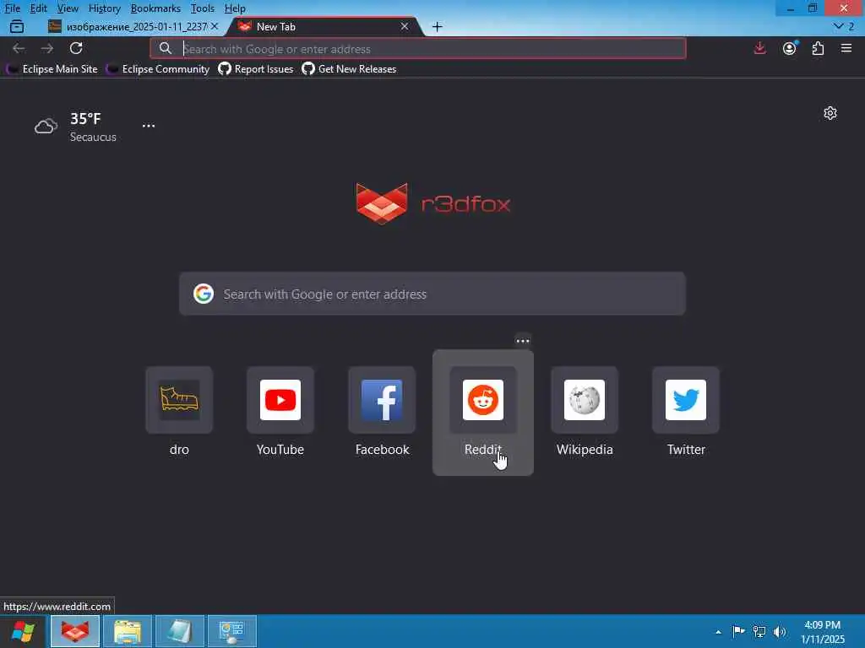This screenshot has height=648, width=865.
Task: Click r3dfox taskbar button
Action: 75,631
